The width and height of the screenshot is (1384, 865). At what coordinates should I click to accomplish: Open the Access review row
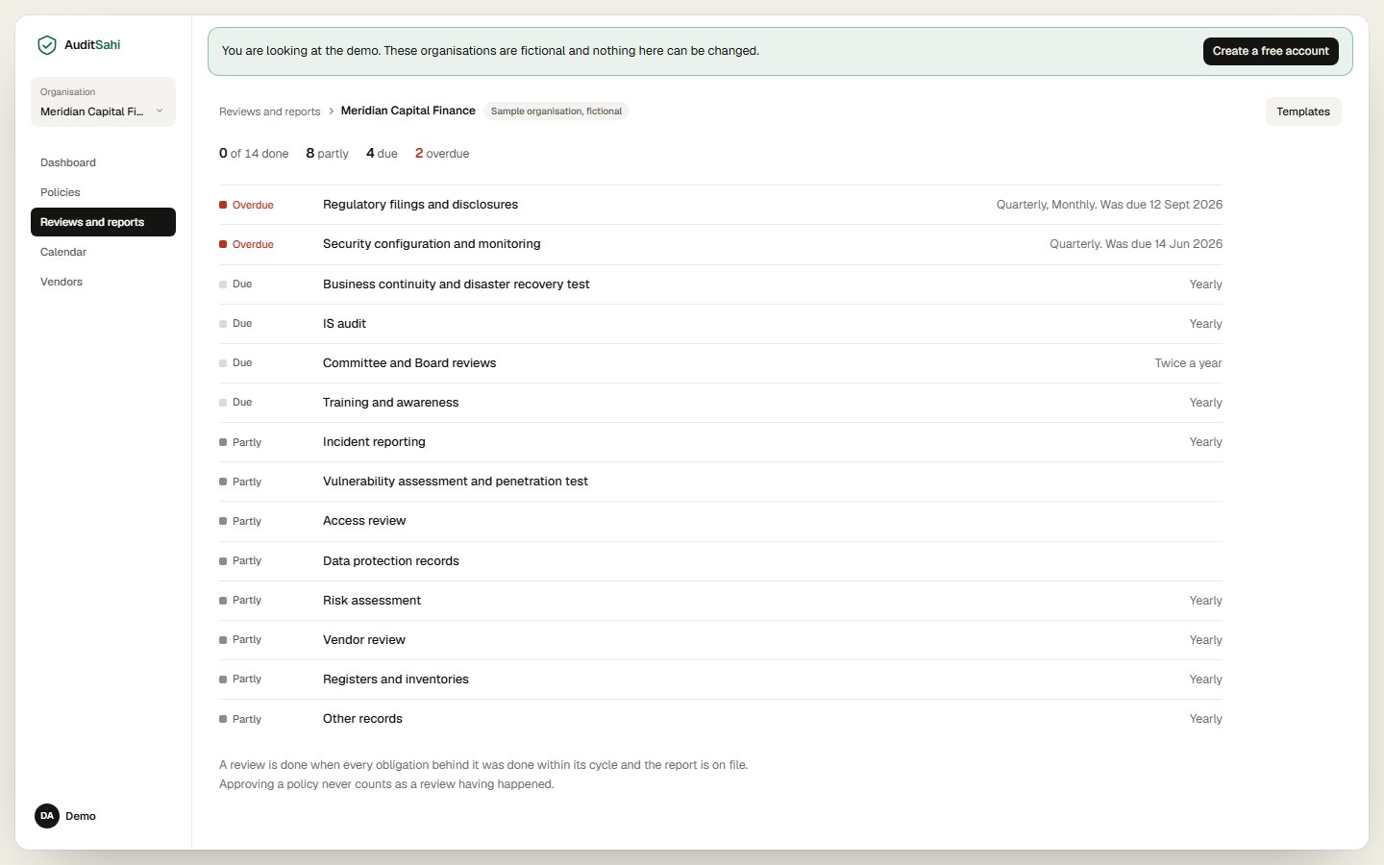(721, 521)
